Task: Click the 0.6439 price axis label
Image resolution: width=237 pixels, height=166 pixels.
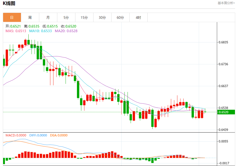Action: tap(223, 130)
